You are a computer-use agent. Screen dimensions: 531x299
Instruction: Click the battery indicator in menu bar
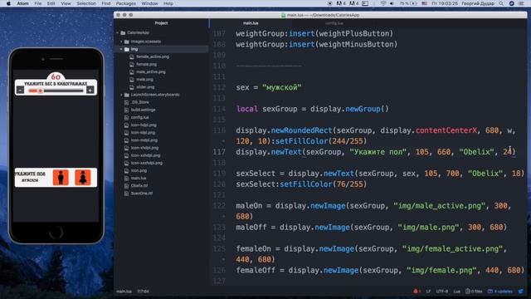pyautogui.click(x=408, y=3)
